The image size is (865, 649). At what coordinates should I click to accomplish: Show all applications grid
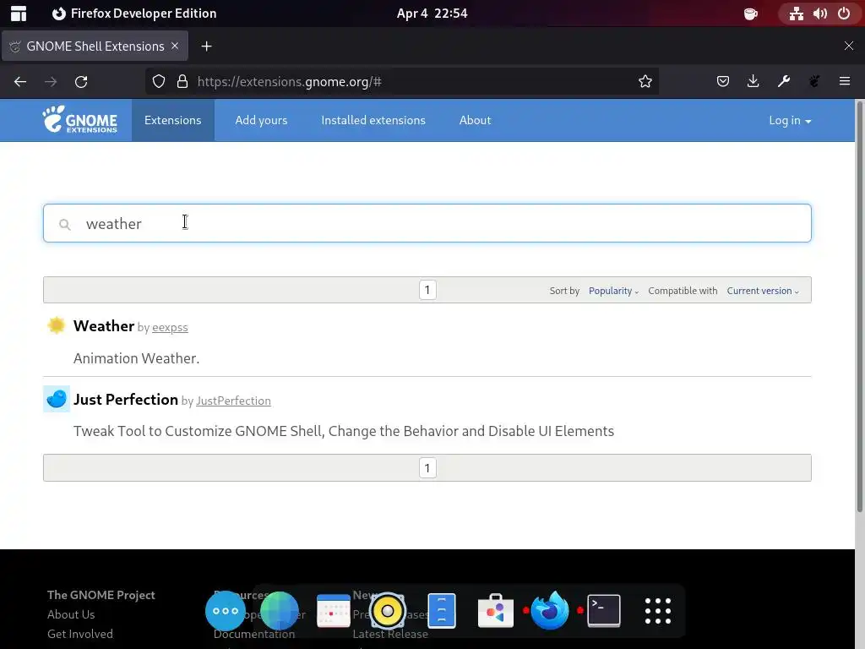(657, 611)
